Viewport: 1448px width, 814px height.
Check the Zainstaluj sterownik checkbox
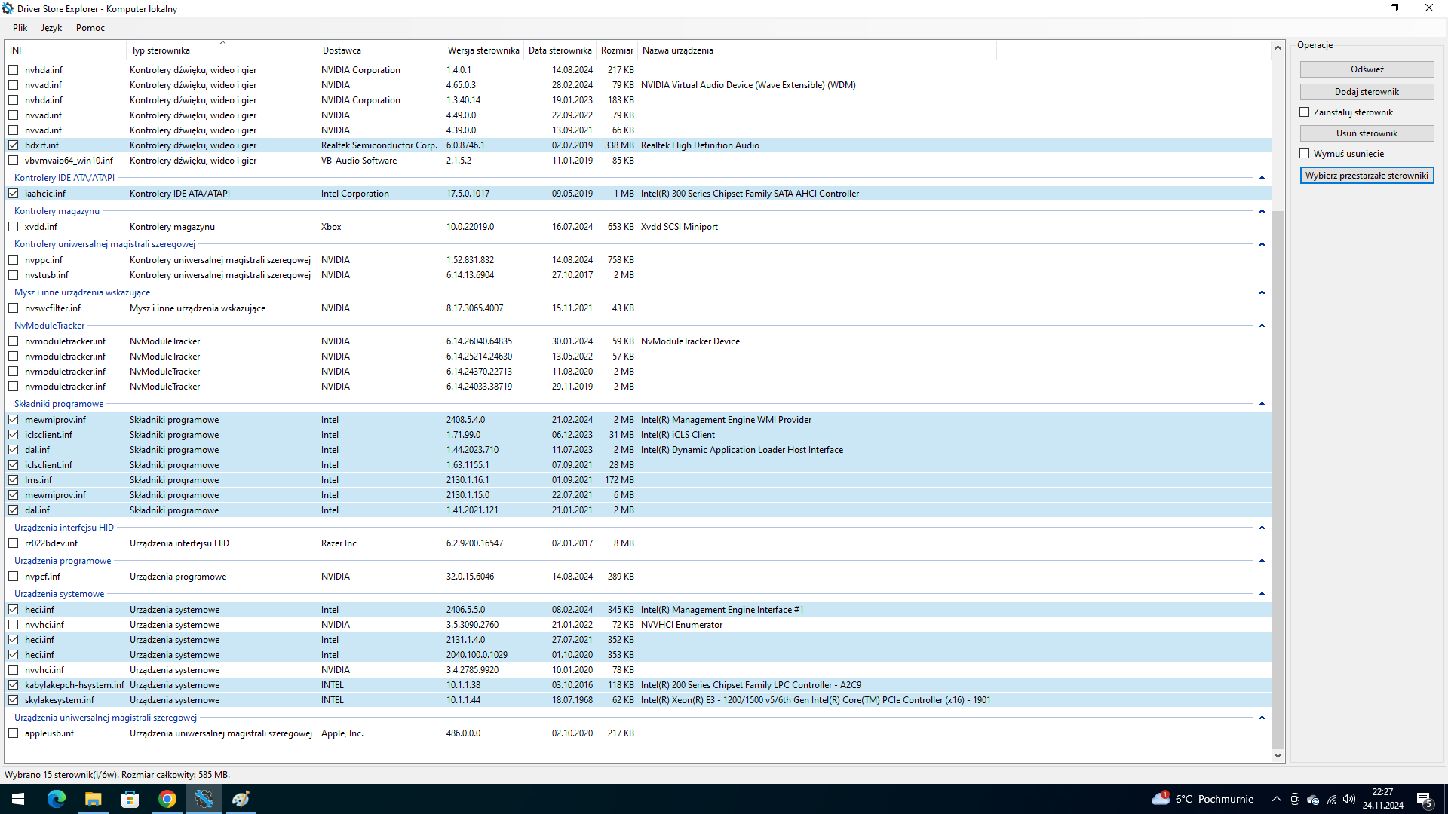coord(1305,112)
